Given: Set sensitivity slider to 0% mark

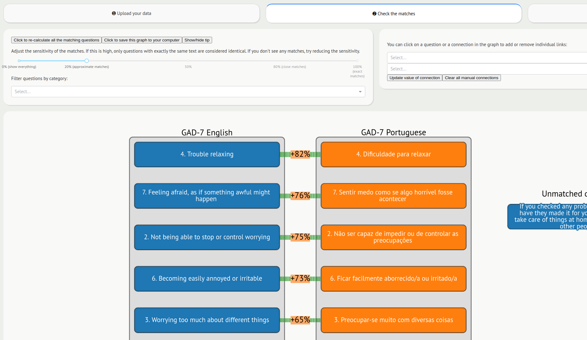Looking at the screenshot, I should 19,61.
